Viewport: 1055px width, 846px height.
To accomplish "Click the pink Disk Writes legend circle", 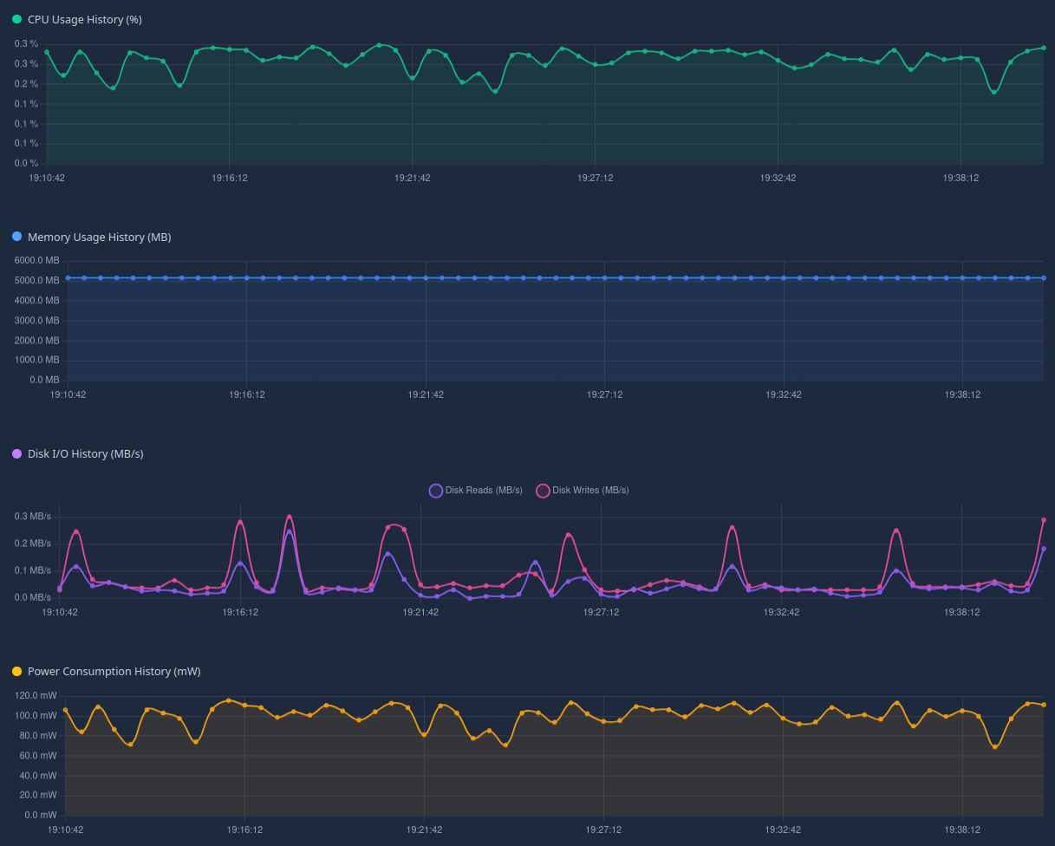I will point(544,491).
